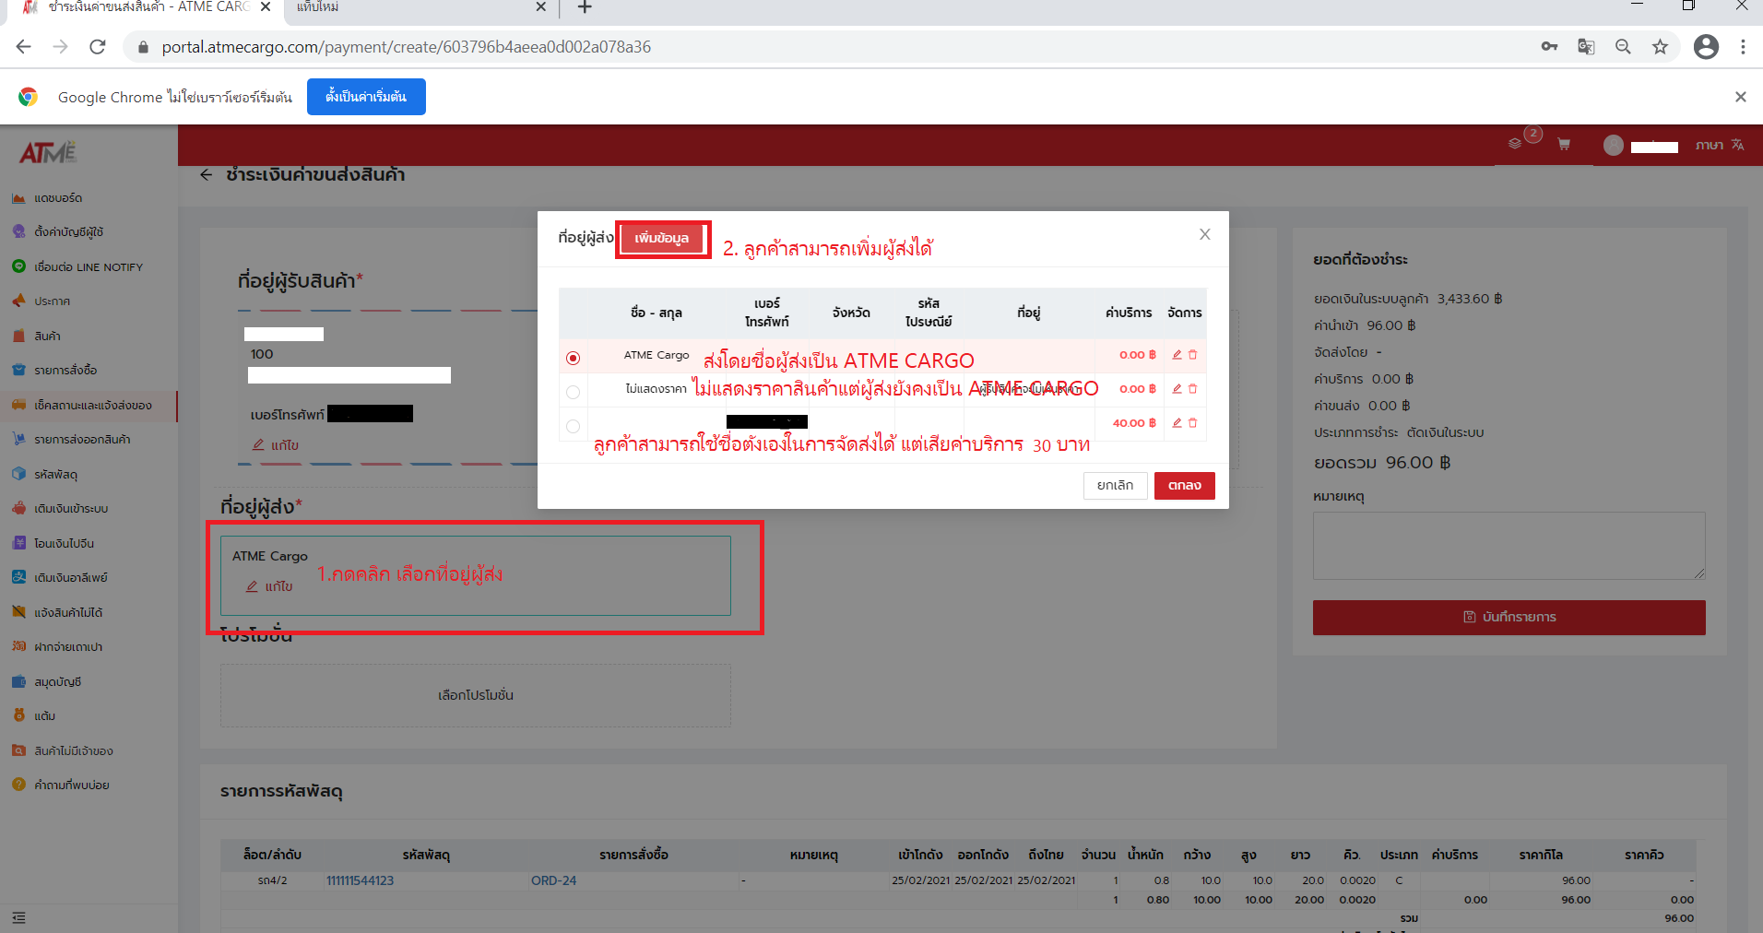Open the Chrome three-dot menu
1763x933 pixels.
1744,46
